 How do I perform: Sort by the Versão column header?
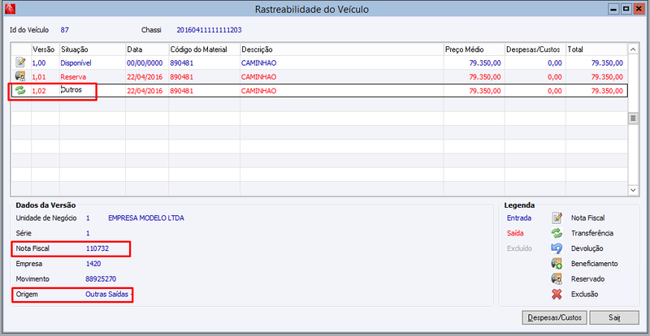[x=45, y=50]
